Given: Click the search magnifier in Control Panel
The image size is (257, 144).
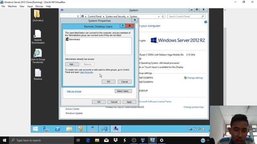Looking at the screenshot, I should coord(202,16).
